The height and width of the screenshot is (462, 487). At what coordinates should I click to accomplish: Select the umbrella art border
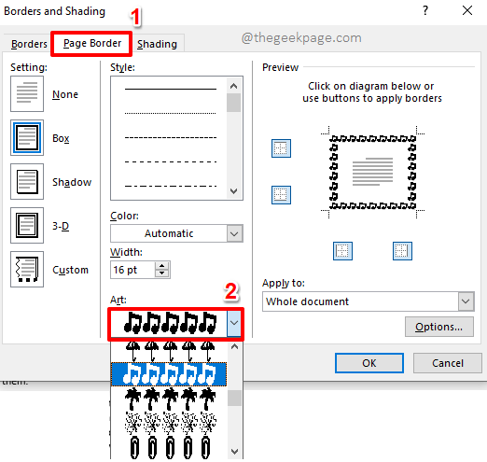(170, 352)
